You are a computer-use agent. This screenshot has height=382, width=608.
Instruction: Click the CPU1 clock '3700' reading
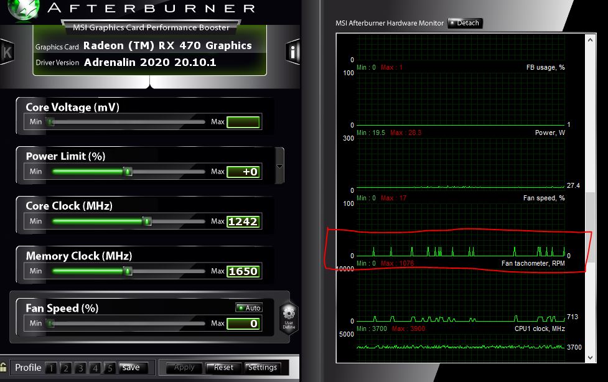point(574,347)
